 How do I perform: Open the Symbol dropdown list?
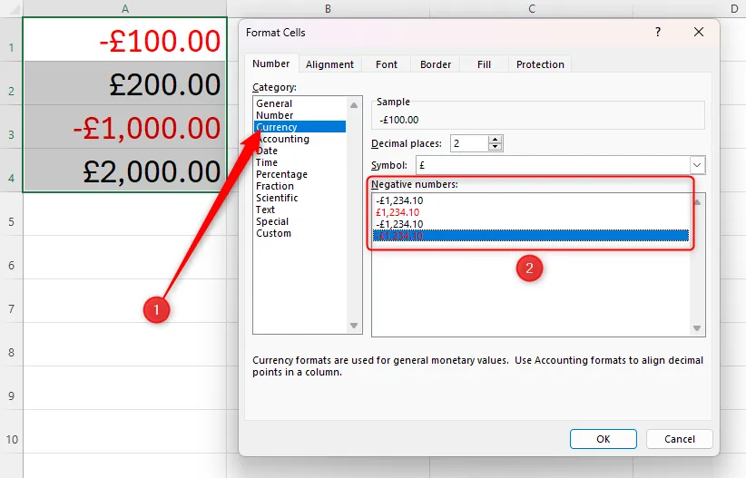click(697, 165)
